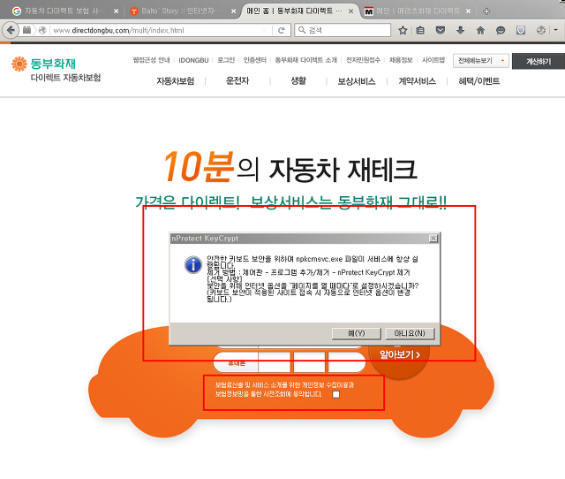Open the 생활 menu
Screen dimensions: 565x479
click(298, 81)
